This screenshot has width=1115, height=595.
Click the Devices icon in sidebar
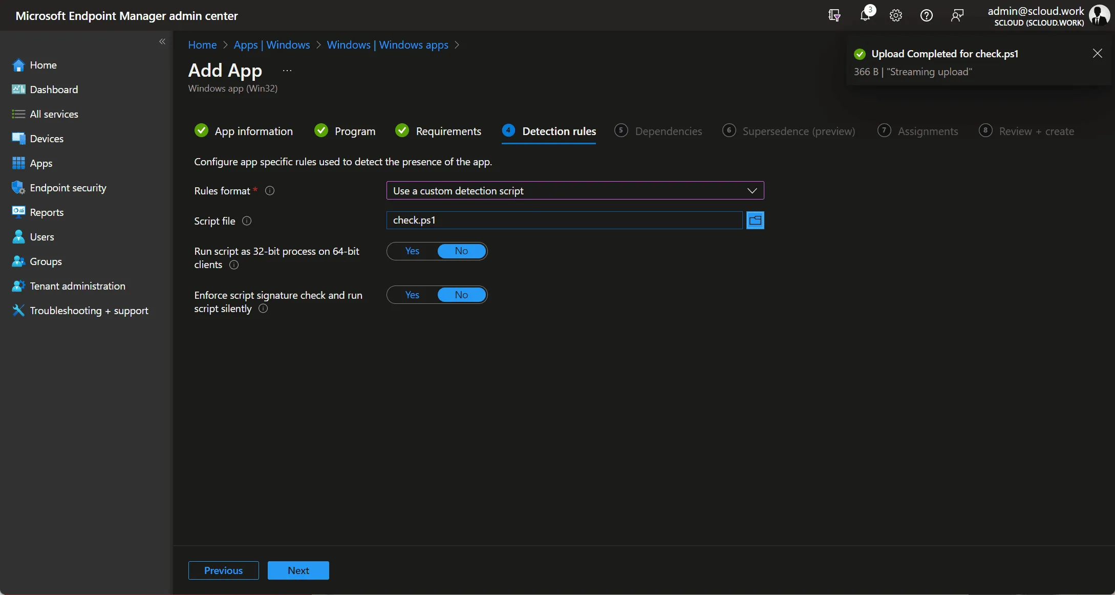click(18, 139)
